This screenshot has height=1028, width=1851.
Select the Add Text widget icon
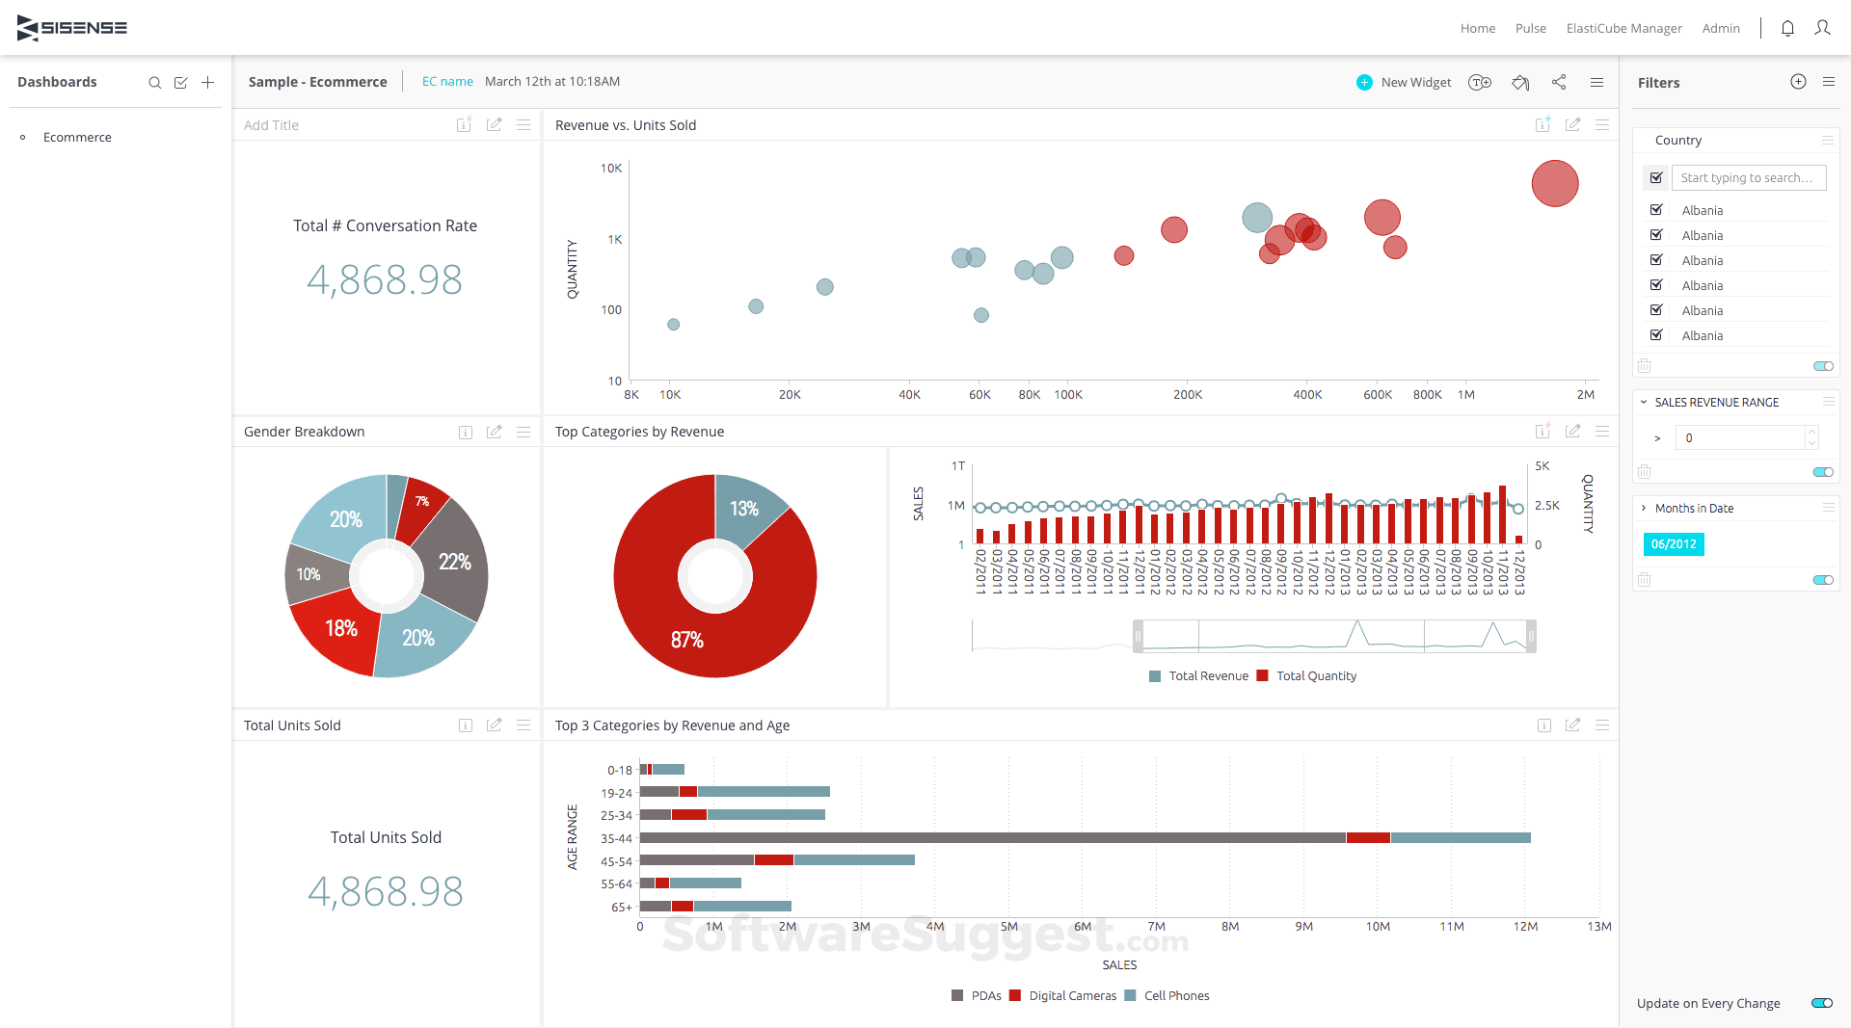pos(1480,82)
